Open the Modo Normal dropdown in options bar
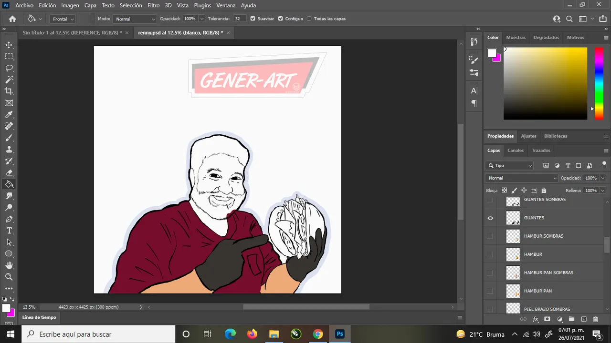Screen dimensions: 611x343 [x=135, y=19]
